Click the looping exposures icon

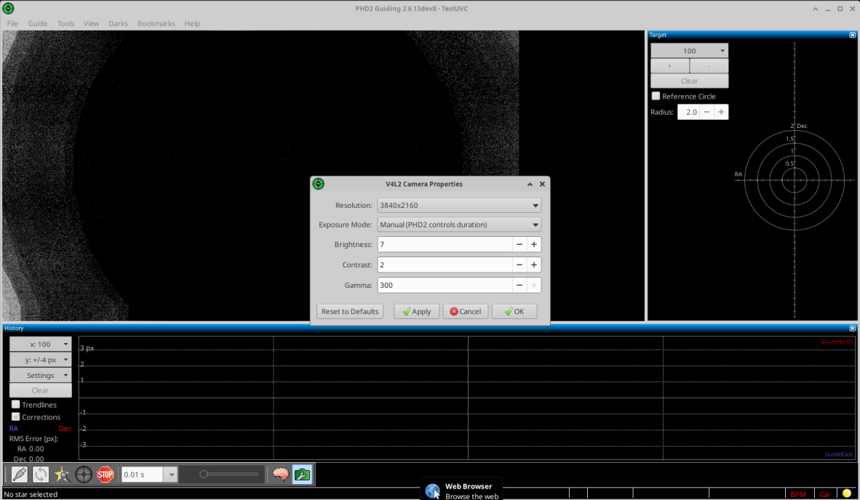tap(41, 475)
